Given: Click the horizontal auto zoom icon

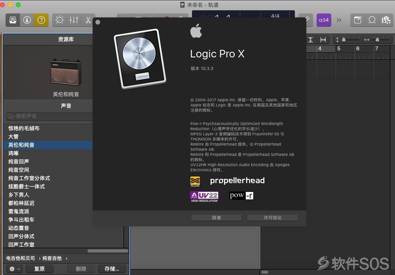Looking at the screenshot, I should (x=323, y=40).
